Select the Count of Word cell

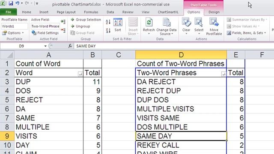tap(49, 64)
